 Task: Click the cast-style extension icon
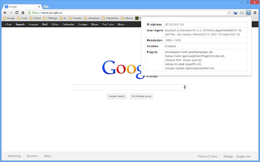pos(242,13)
